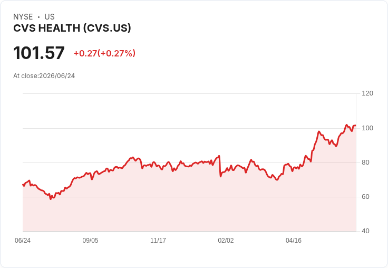Select the 02/02 date axis label
Viewport: 388px width, 268px height.
click(226, 240)
